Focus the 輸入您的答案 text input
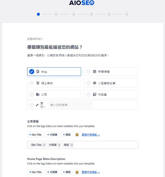165x177 pixels. 70,105
